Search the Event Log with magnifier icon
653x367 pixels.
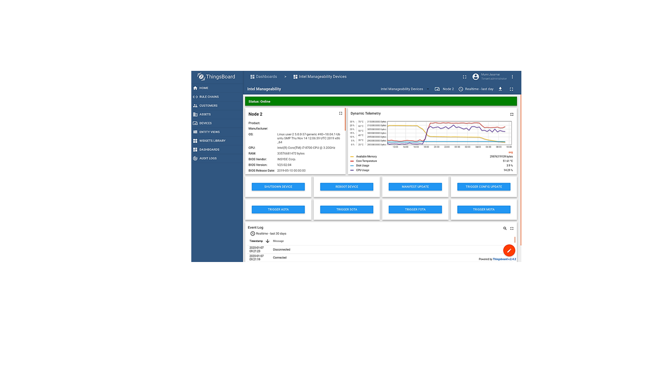tap(505, 228)
